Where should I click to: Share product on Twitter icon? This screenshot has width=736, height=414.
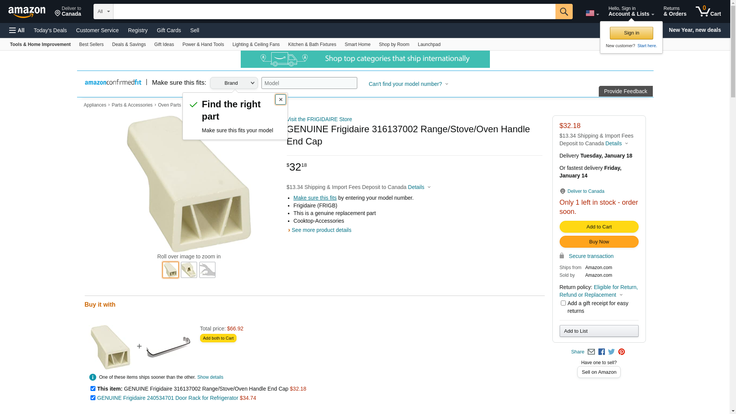click(611, 352)
